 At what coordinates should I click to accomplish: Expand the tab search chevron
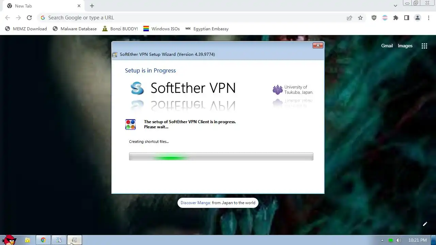click(x=395, y=6)
